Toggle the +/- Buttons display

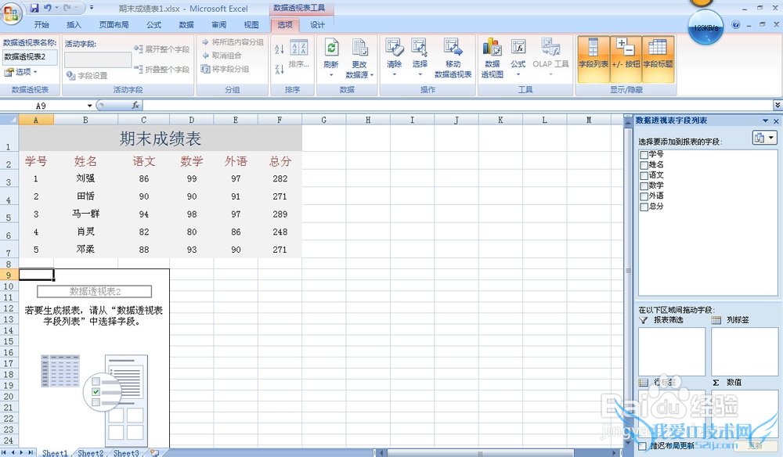[x=626, y=59]
